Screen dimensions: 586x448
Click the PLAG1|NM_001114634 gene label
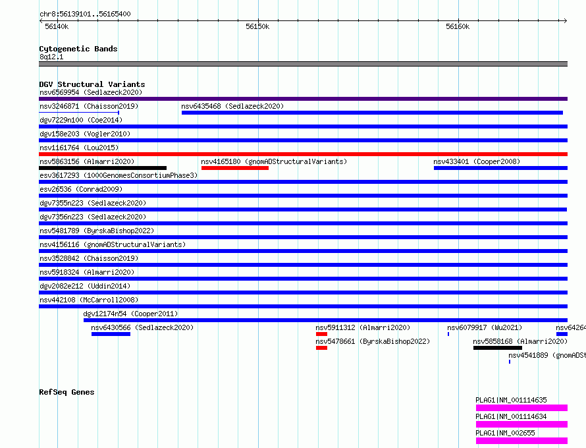[511, 416]
